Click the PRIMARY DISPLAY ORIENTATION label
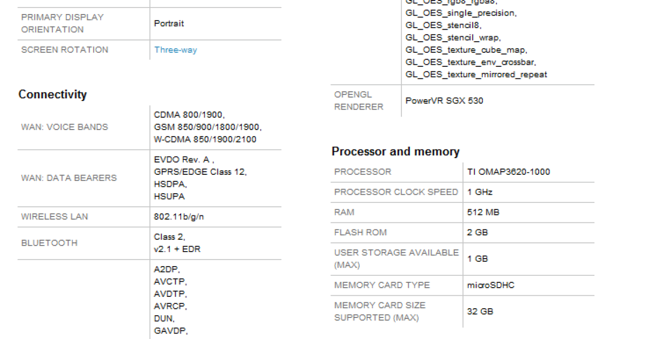Screen dimensions: 649x339 62,23
